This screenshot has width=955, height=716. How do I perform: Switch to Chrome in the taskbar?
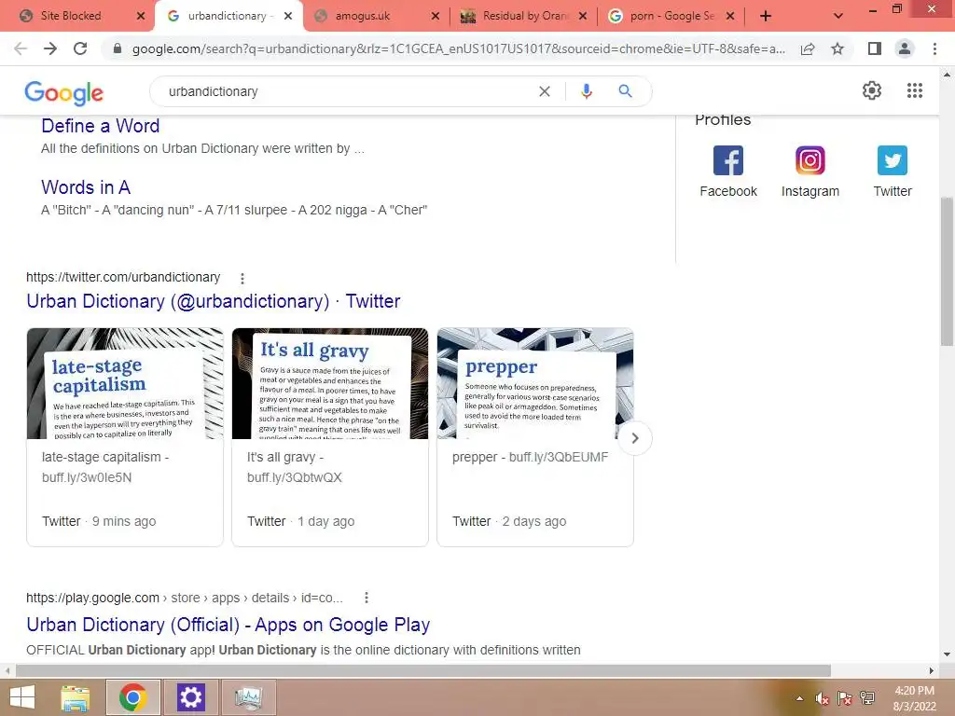point(133,697)
